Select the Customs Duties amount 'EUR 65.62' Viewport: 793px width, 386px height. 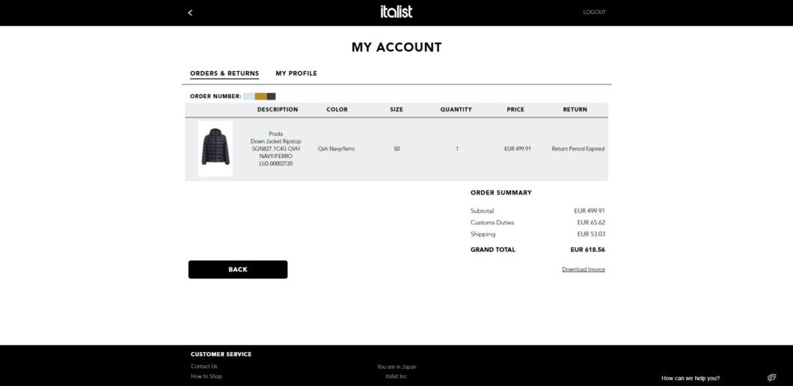point(591,223)
